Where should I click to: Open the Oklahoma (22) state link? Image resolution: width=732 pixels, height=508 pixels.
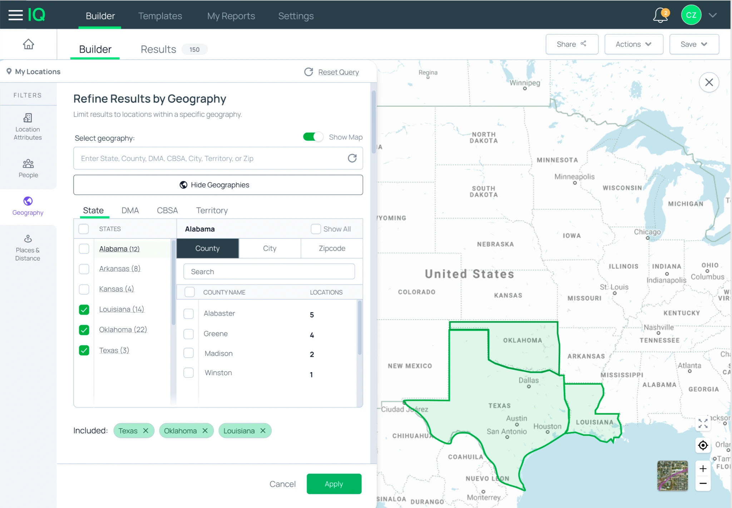click(123, 330)
